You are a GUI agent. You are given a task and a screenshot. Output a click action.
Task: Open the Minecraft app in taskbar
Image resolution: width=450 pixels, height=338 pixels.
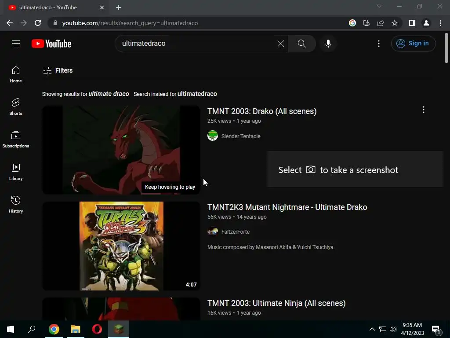[x=119, y=329]
